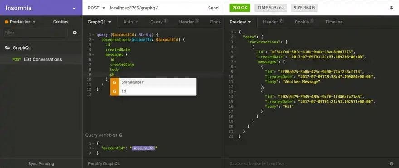The height and width of the screenshot is (168, 399).
Task: Click the "ph" text on line 9
Action: point(112,75)
